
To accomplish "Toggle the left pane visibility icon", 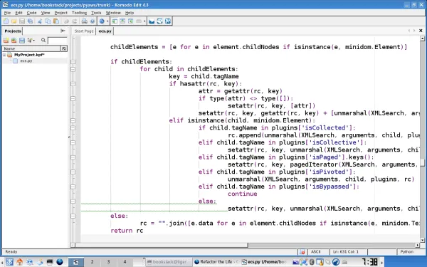I will (x=115, y=21).
